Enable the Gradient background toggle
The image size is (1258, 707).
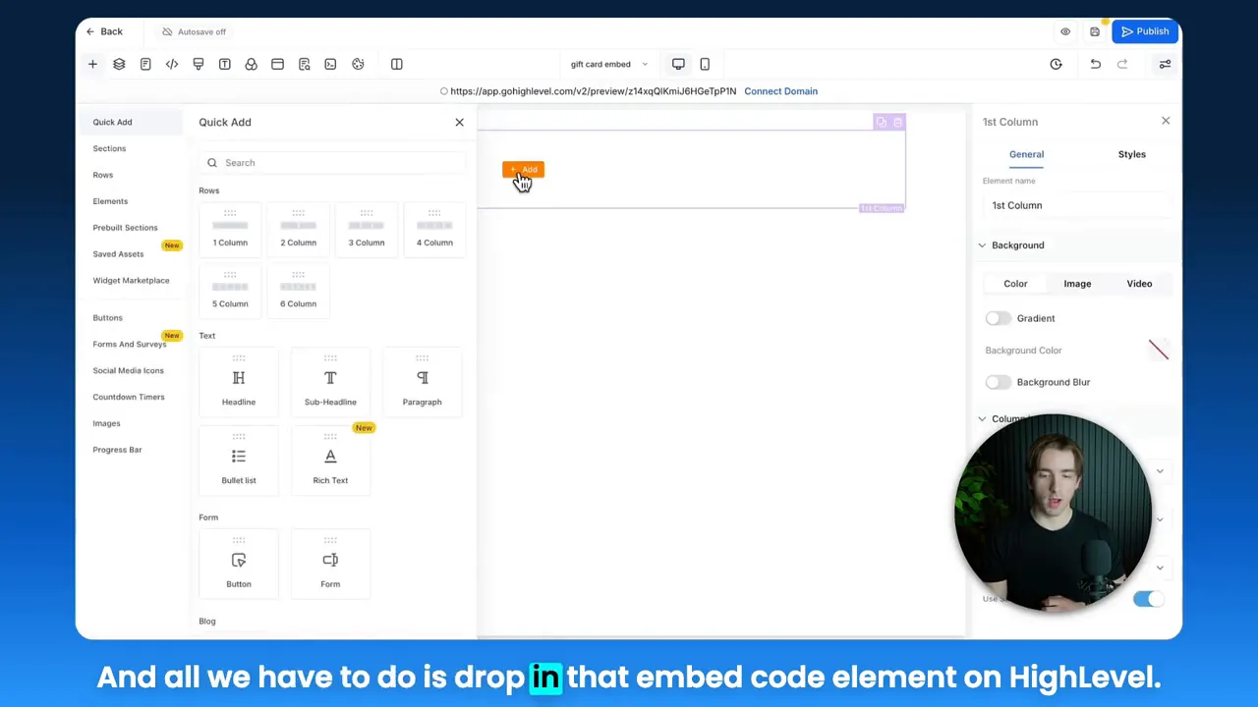(997, 317)
